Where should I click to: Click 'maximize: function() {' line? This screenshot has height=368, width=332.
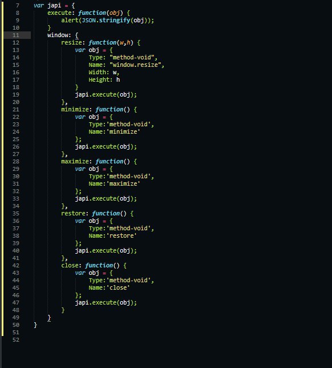(x=99, y=162)
